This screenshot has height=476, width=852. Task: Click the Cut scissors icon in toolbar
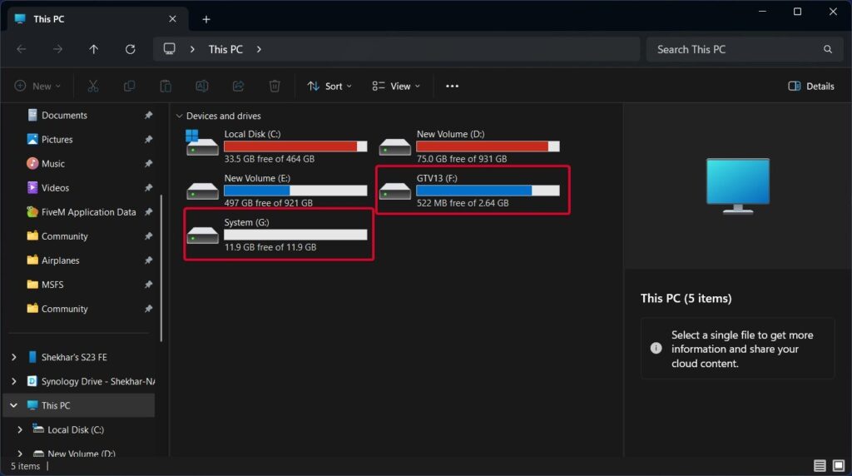click(x=93, y=86)
